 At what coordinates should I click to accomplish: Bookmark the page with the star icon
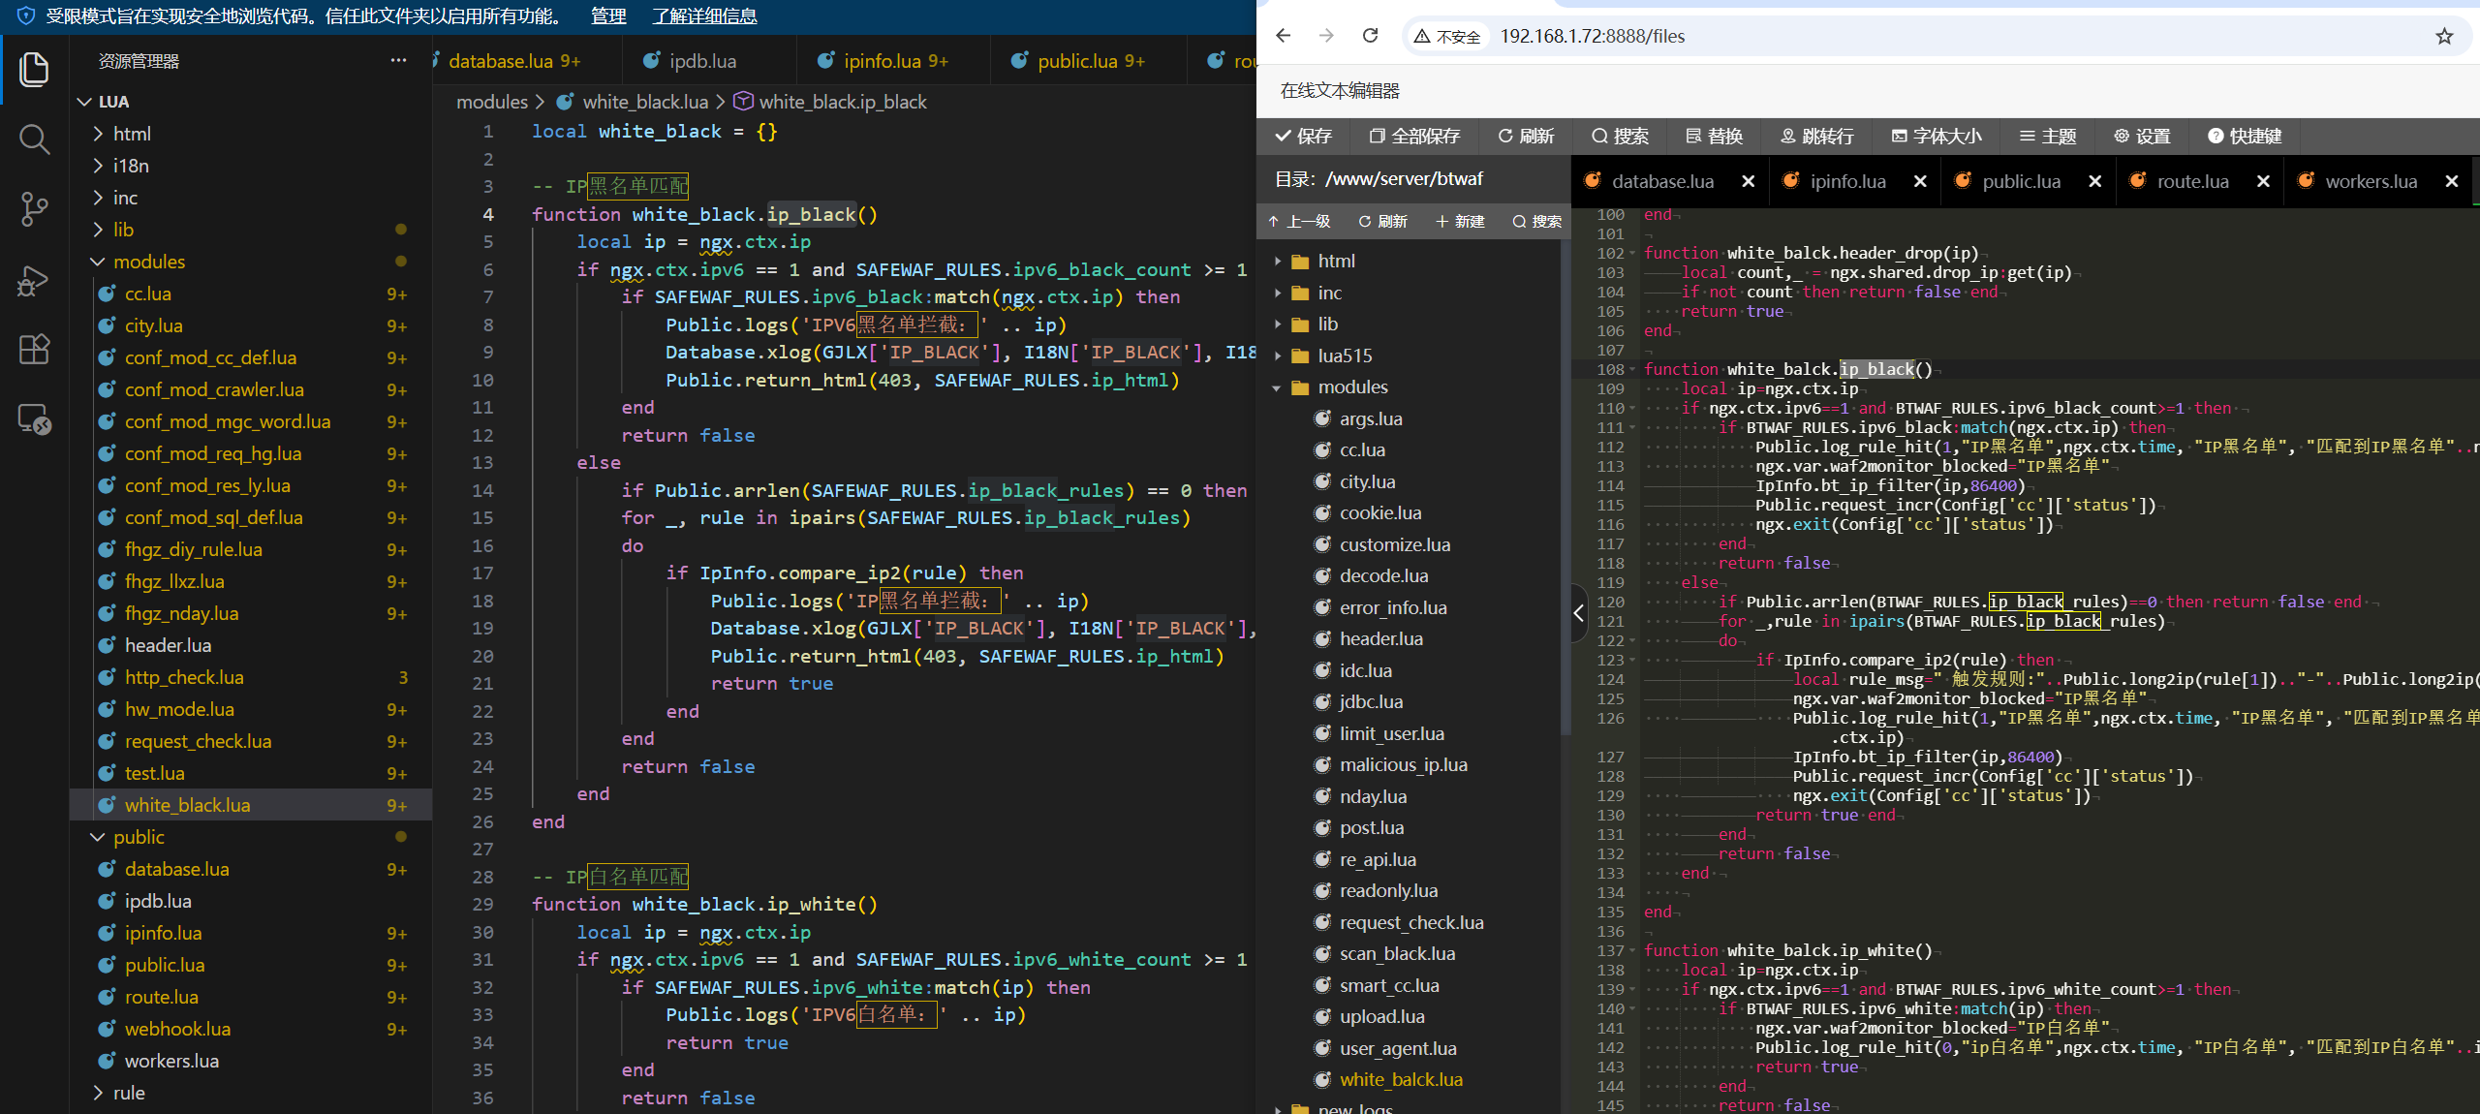(x=2444, y=36)
